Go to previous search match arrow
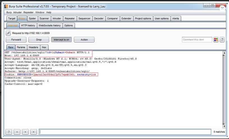Screen dimensions: 229x139 pyautogui.click(x=17, y=132)
